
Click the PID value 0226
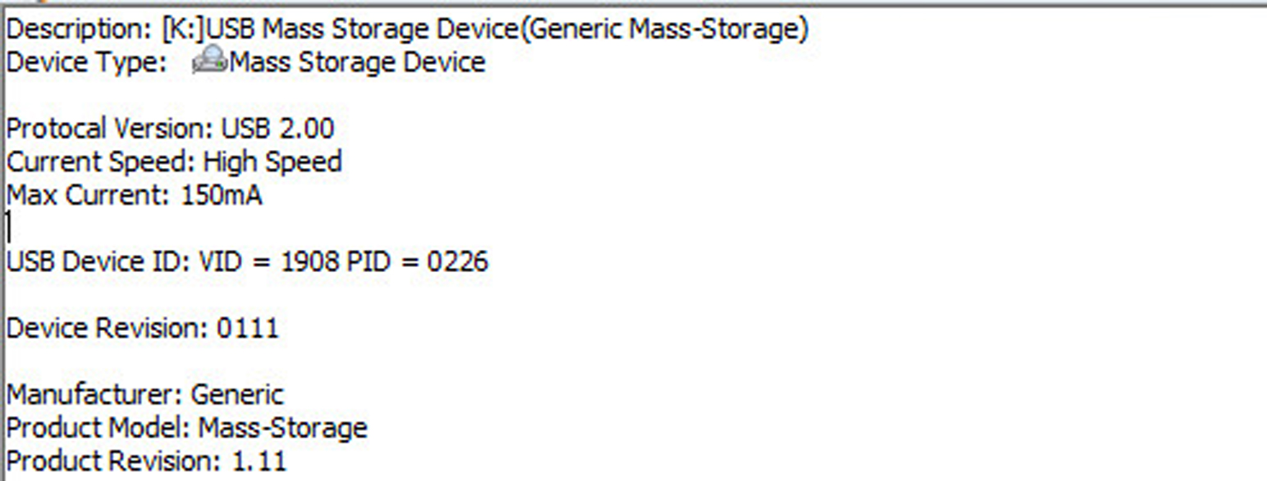[x=457, y=261]
